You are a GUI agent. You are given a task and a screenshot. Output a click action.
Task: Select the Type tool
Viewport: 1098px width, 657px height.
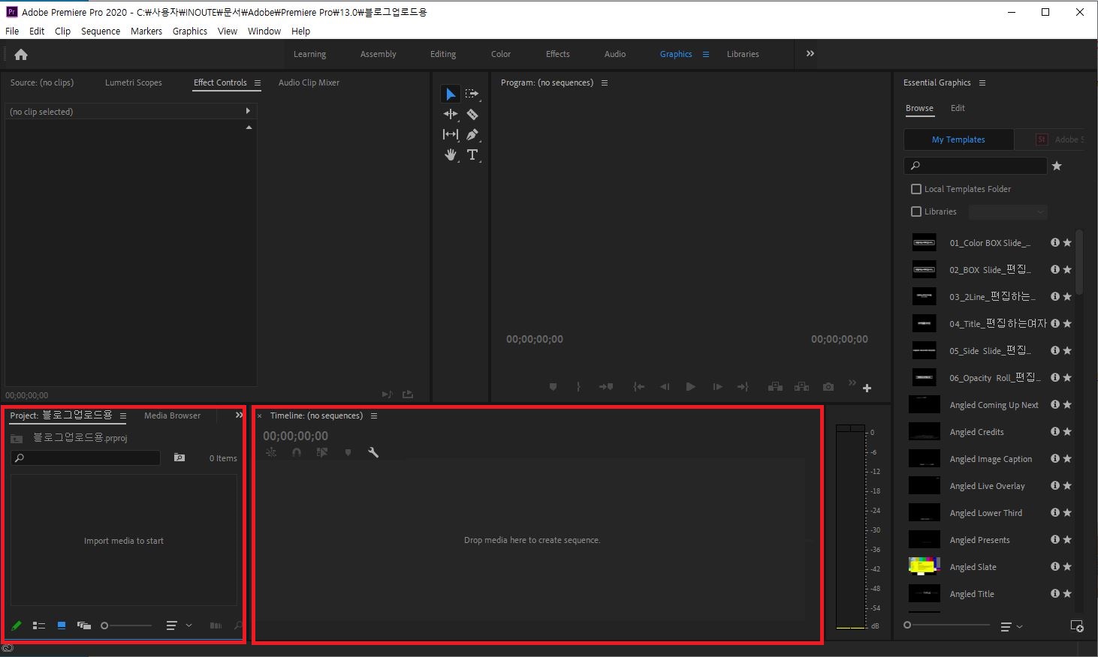pyautogui.click(x=472, y=154)
